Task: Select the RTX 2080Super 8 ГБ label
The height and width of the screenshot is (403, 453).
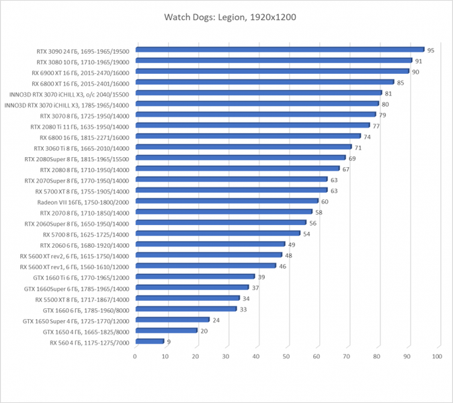Action: [77, 159]
